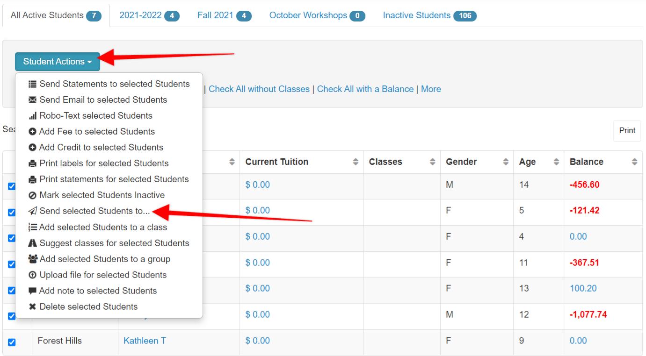Click the envelope icon beside Send Email
The image size is (646, 356).
pos(32,100)
